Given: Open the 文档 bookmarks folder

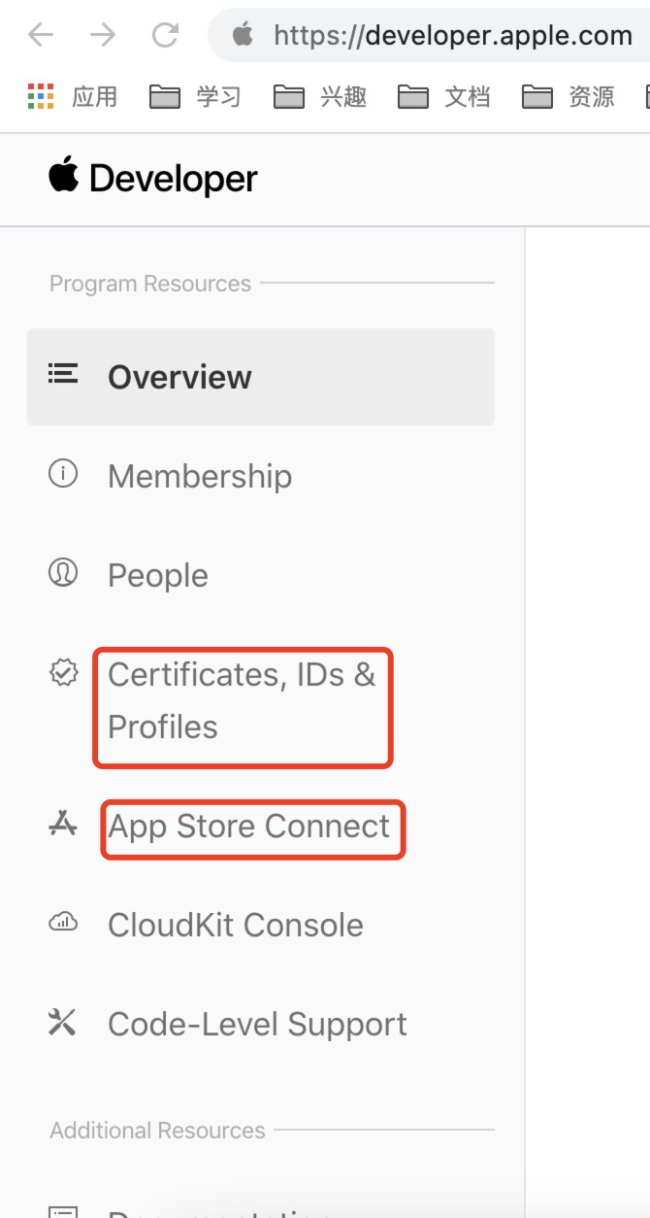Looking at the screenshot, I should [x=443, y=96].
